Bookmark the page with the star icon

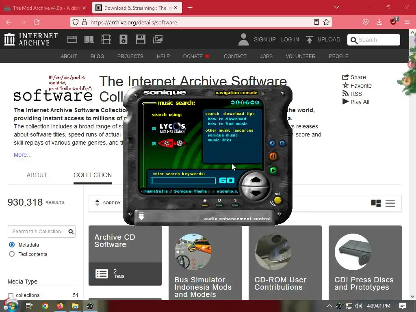326,22
